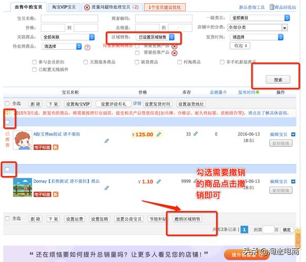Switch to 淘宝VIP宝贝 tab
The height and width of the screenshot is (262, 306).
click(64, 7)
